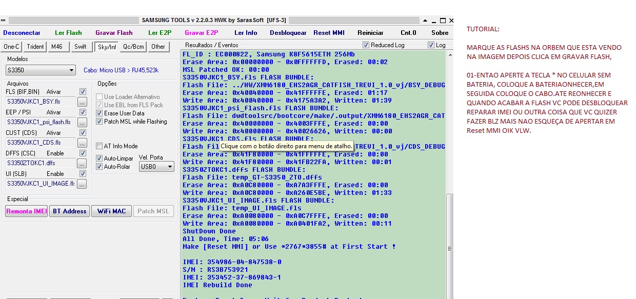Click the BT Address button
The height and width of the screenshot is (299, 636).
[70, 211]
